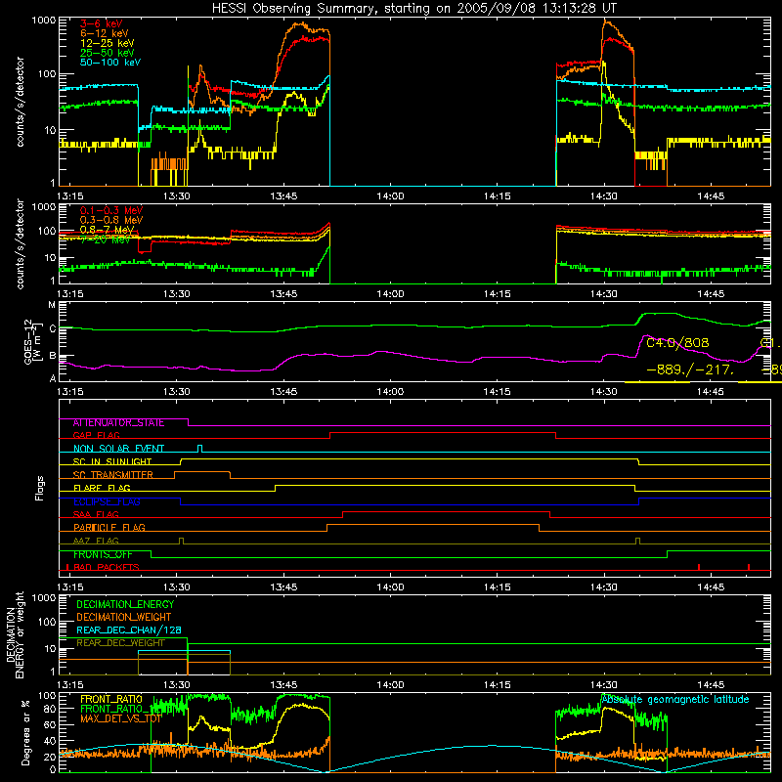Screen dimensions: 782x782
Task: Click the 'Flags' vertical axis title
Action: pyautogui.click(x=40, y=488)
